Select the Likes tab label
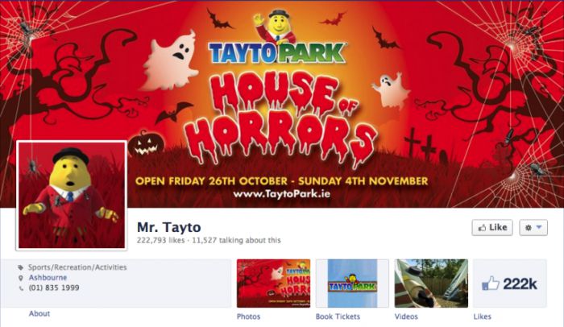The height and width of the screenshot is (327, 564). pos(482,317)
